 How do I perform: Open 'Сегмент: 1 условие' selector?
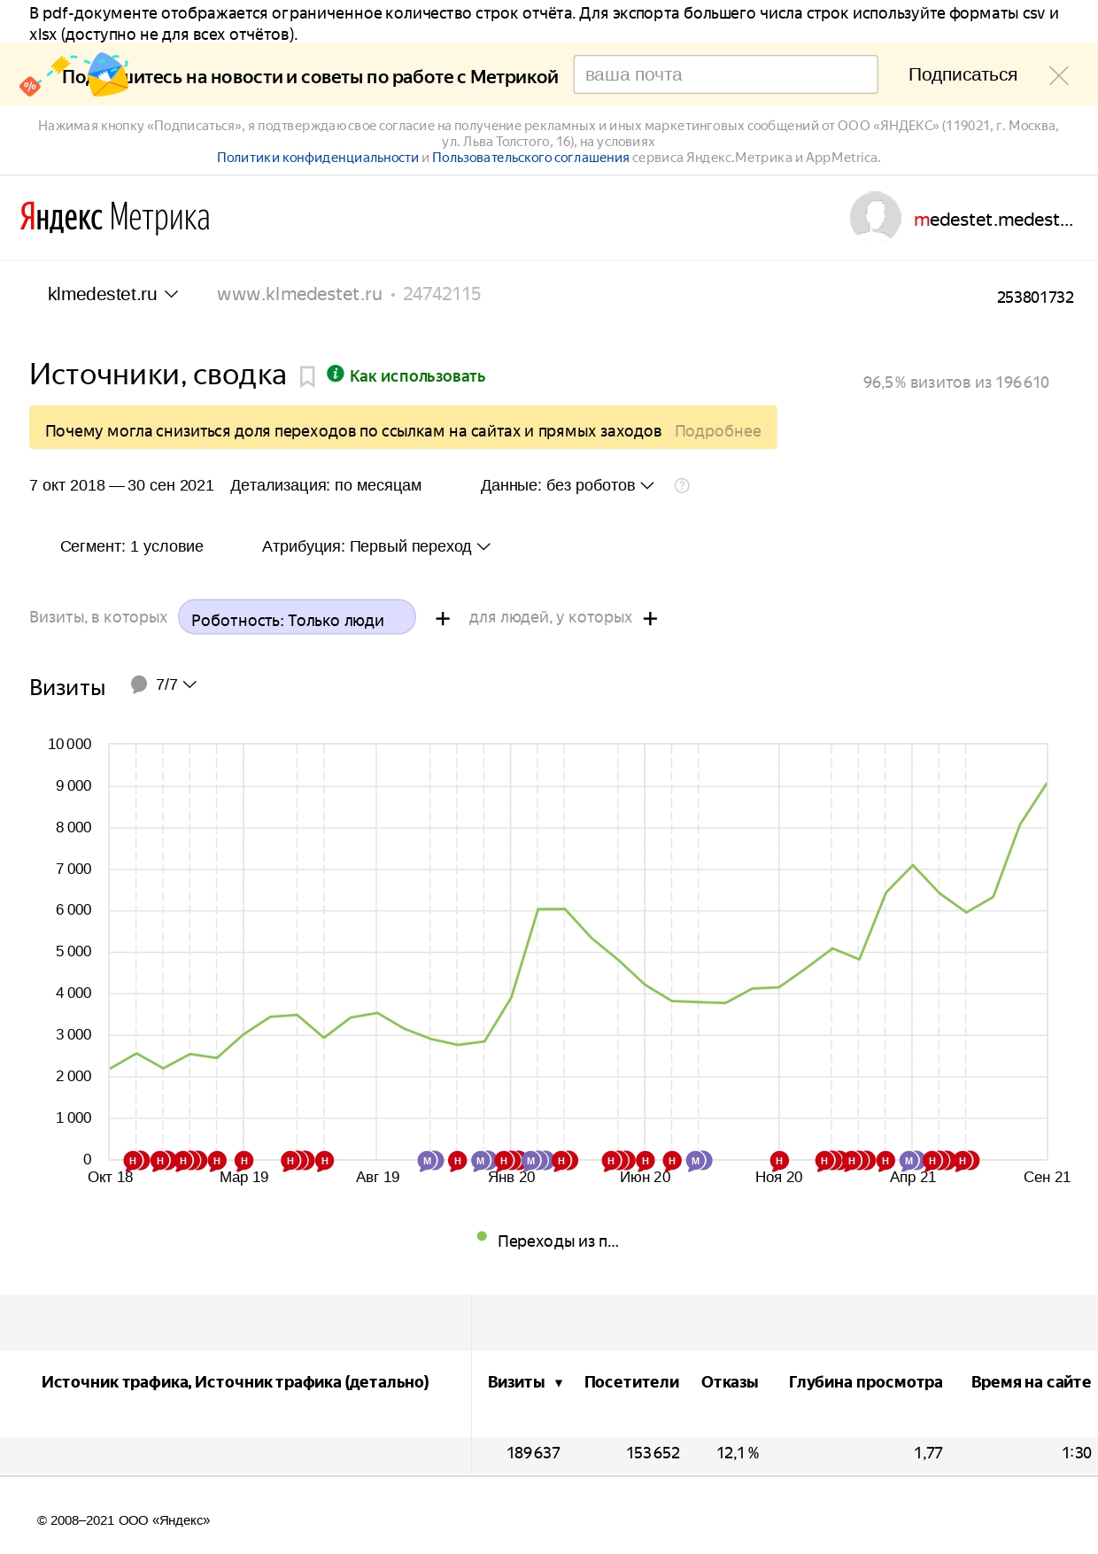(132, 546)
